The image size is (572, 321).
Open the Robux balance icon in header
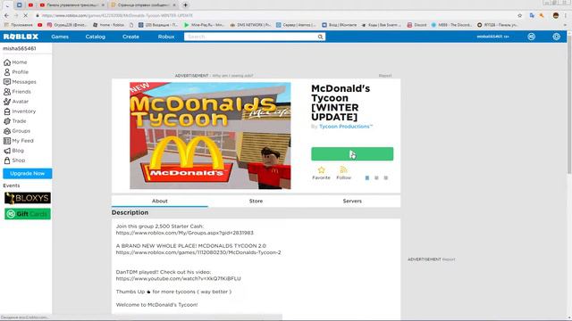[x=532, y=37]
